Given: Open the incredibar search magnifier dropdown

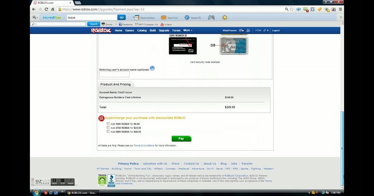Looking at the screenshot, I should (x=35, y=18).
